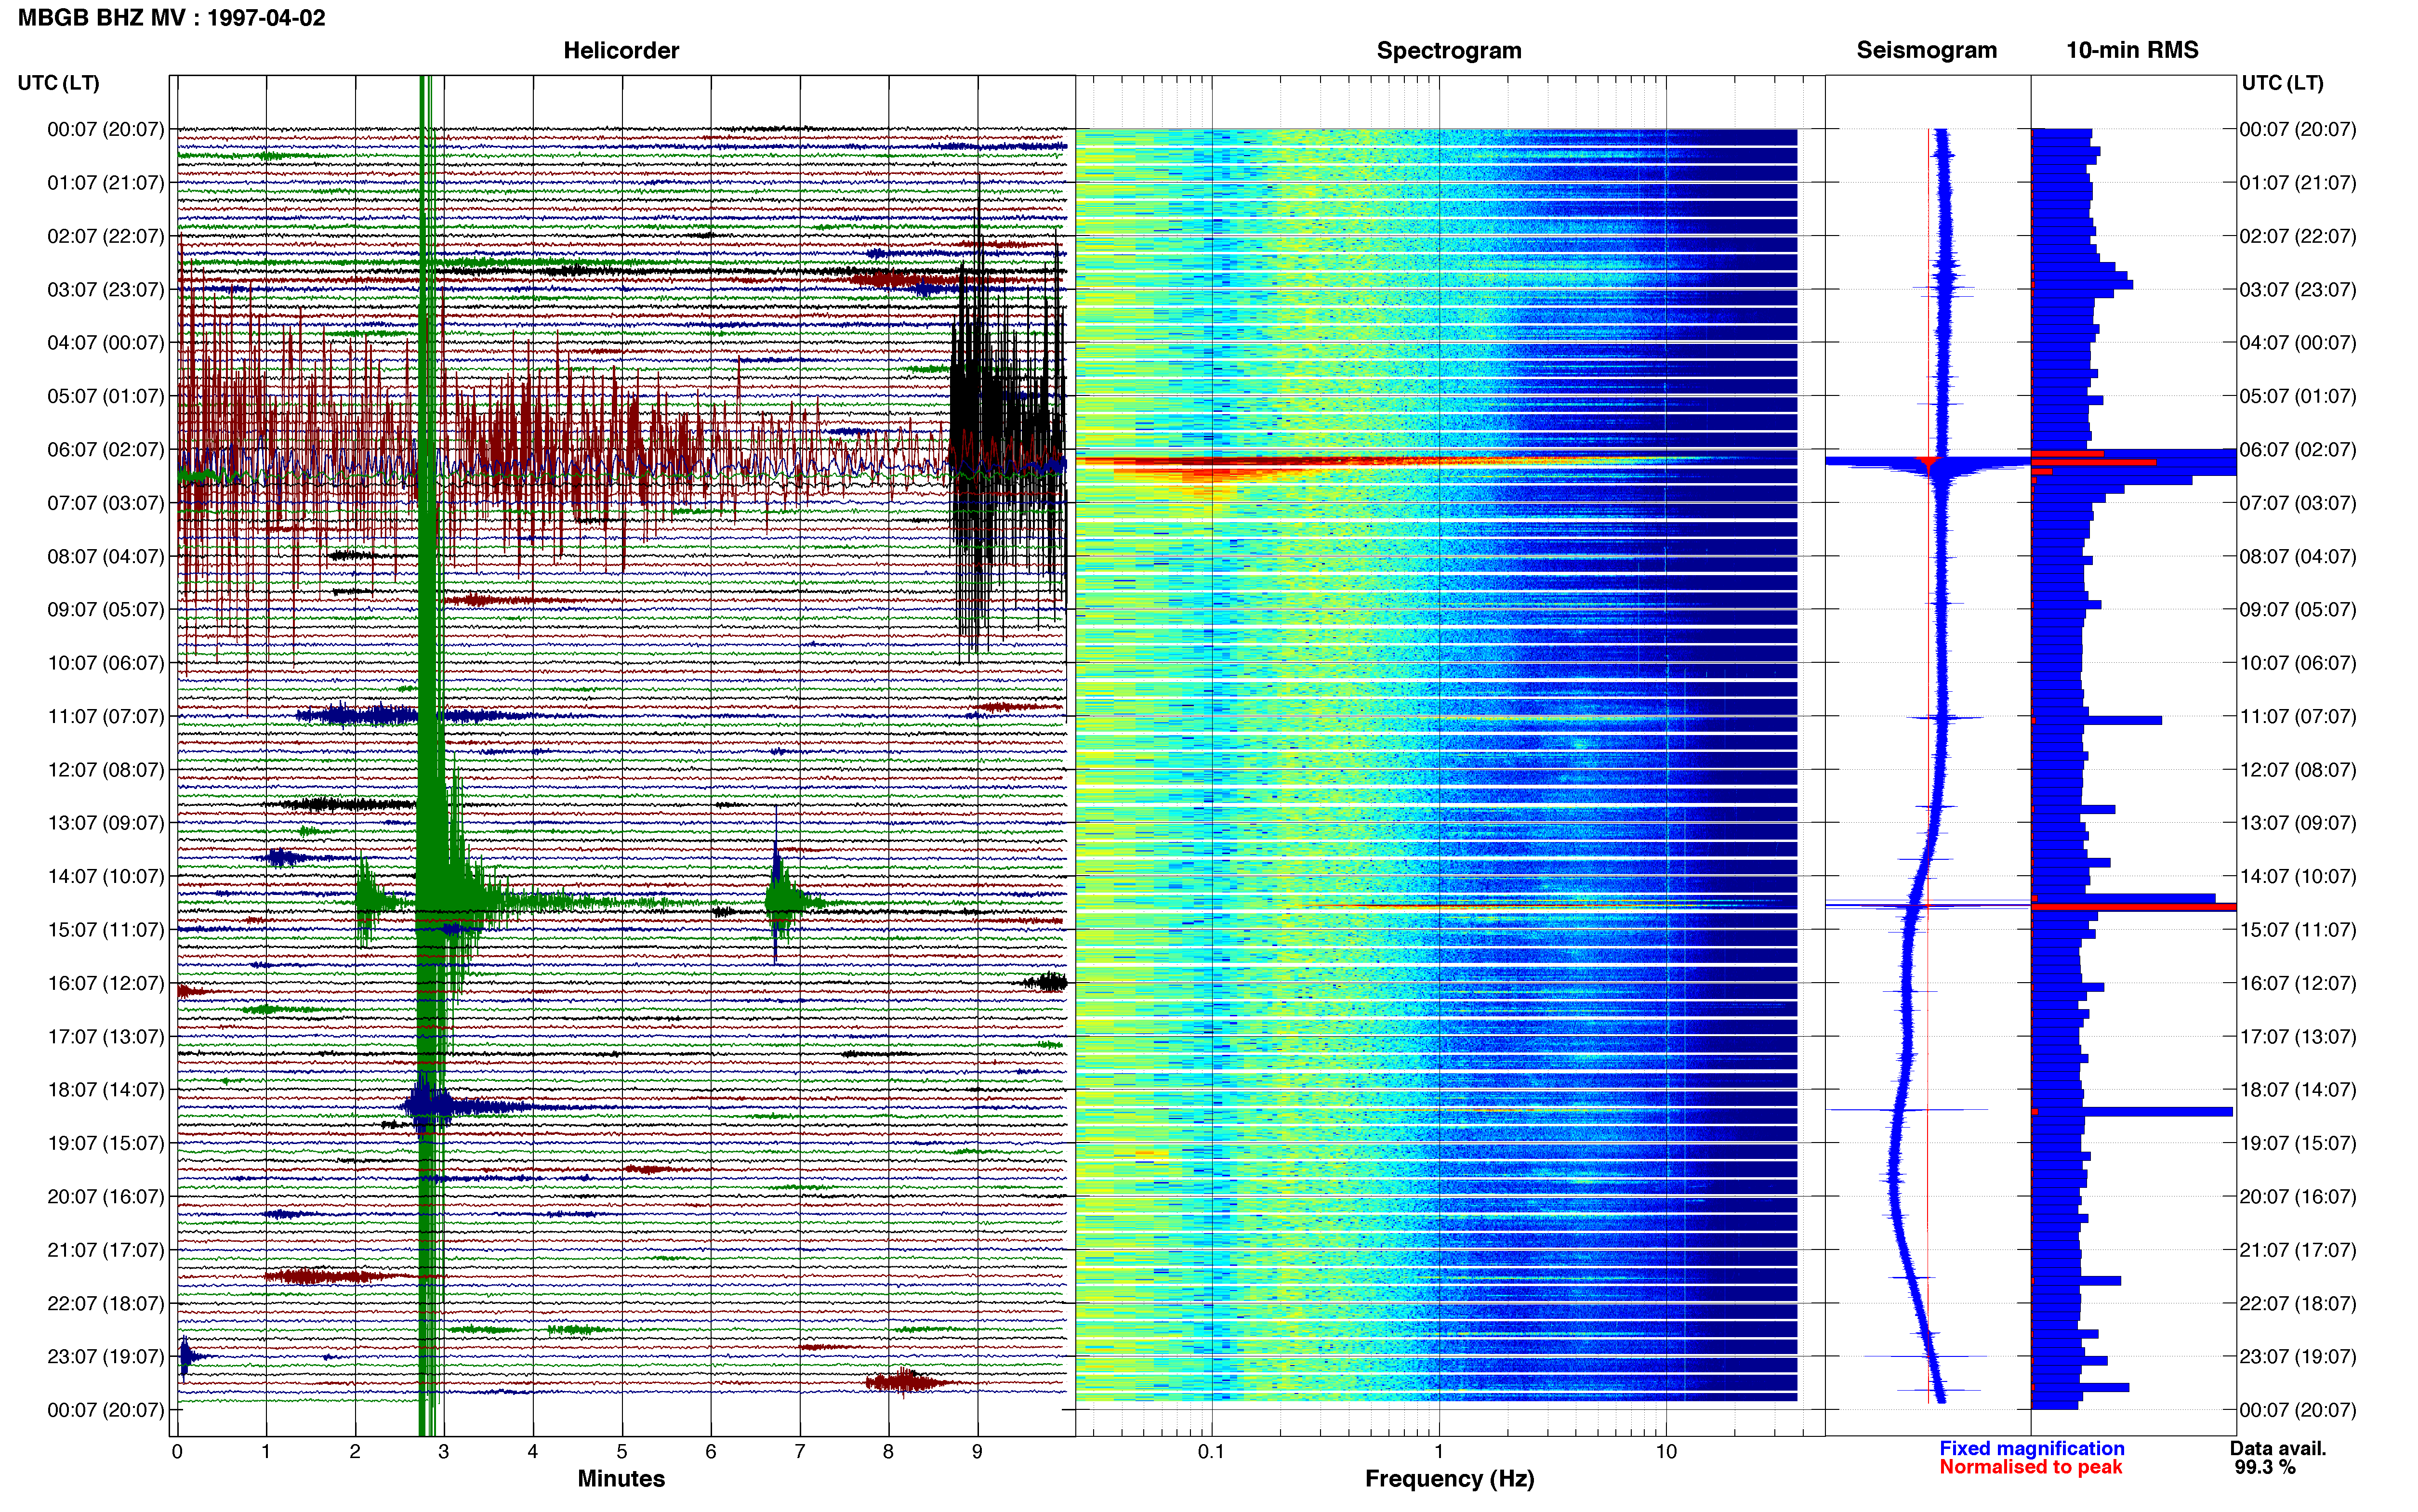This screenshot has width=2418, height=1512.
Task: Click the '0.1' frequency tick label
Action: [1211, 1452]
